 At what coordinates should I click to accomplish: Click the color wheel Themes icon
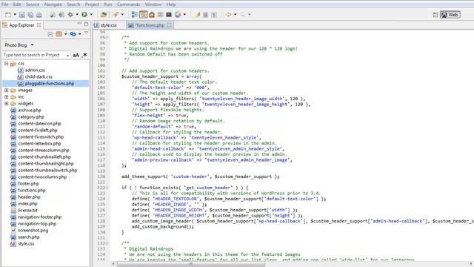178,15
